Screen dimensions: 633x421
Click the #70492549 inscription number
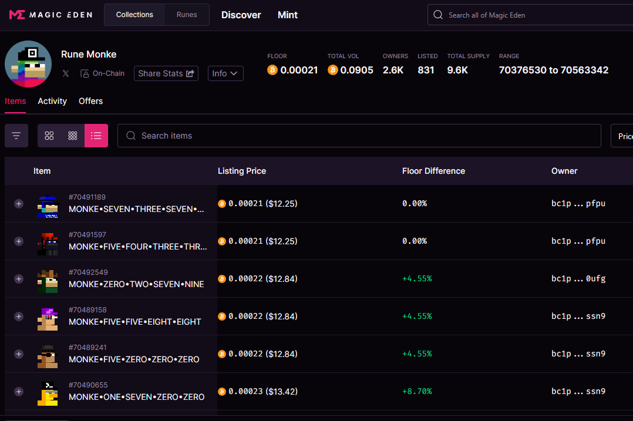click(88, 272)
